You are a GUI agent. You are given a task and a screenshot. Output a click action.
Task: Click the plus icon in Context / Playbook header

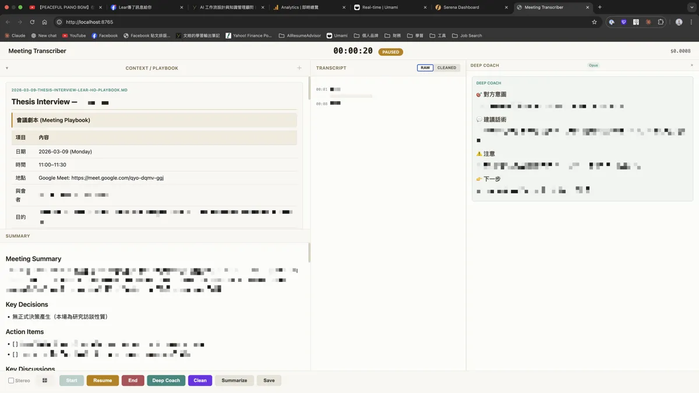pyautogui.click(x=299, y=68)
